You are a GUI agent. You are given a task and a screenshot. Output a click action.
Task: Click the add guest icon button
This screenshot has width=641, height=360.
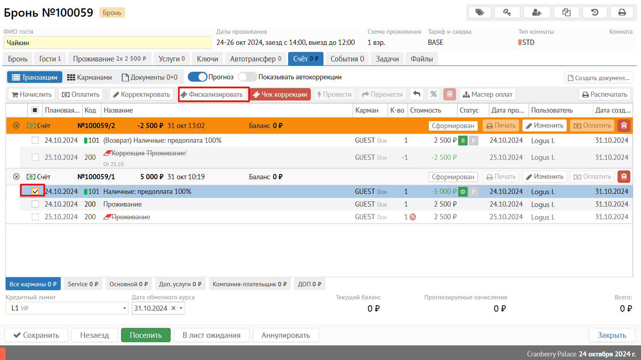(x=537, y=12)
